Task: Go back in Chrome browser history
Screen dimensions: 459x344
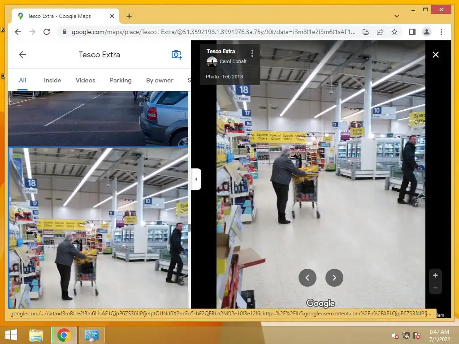Action: point(18,32)
